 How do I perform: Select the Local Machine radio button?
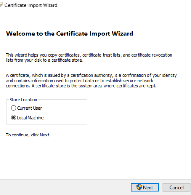tap(13, 118)
